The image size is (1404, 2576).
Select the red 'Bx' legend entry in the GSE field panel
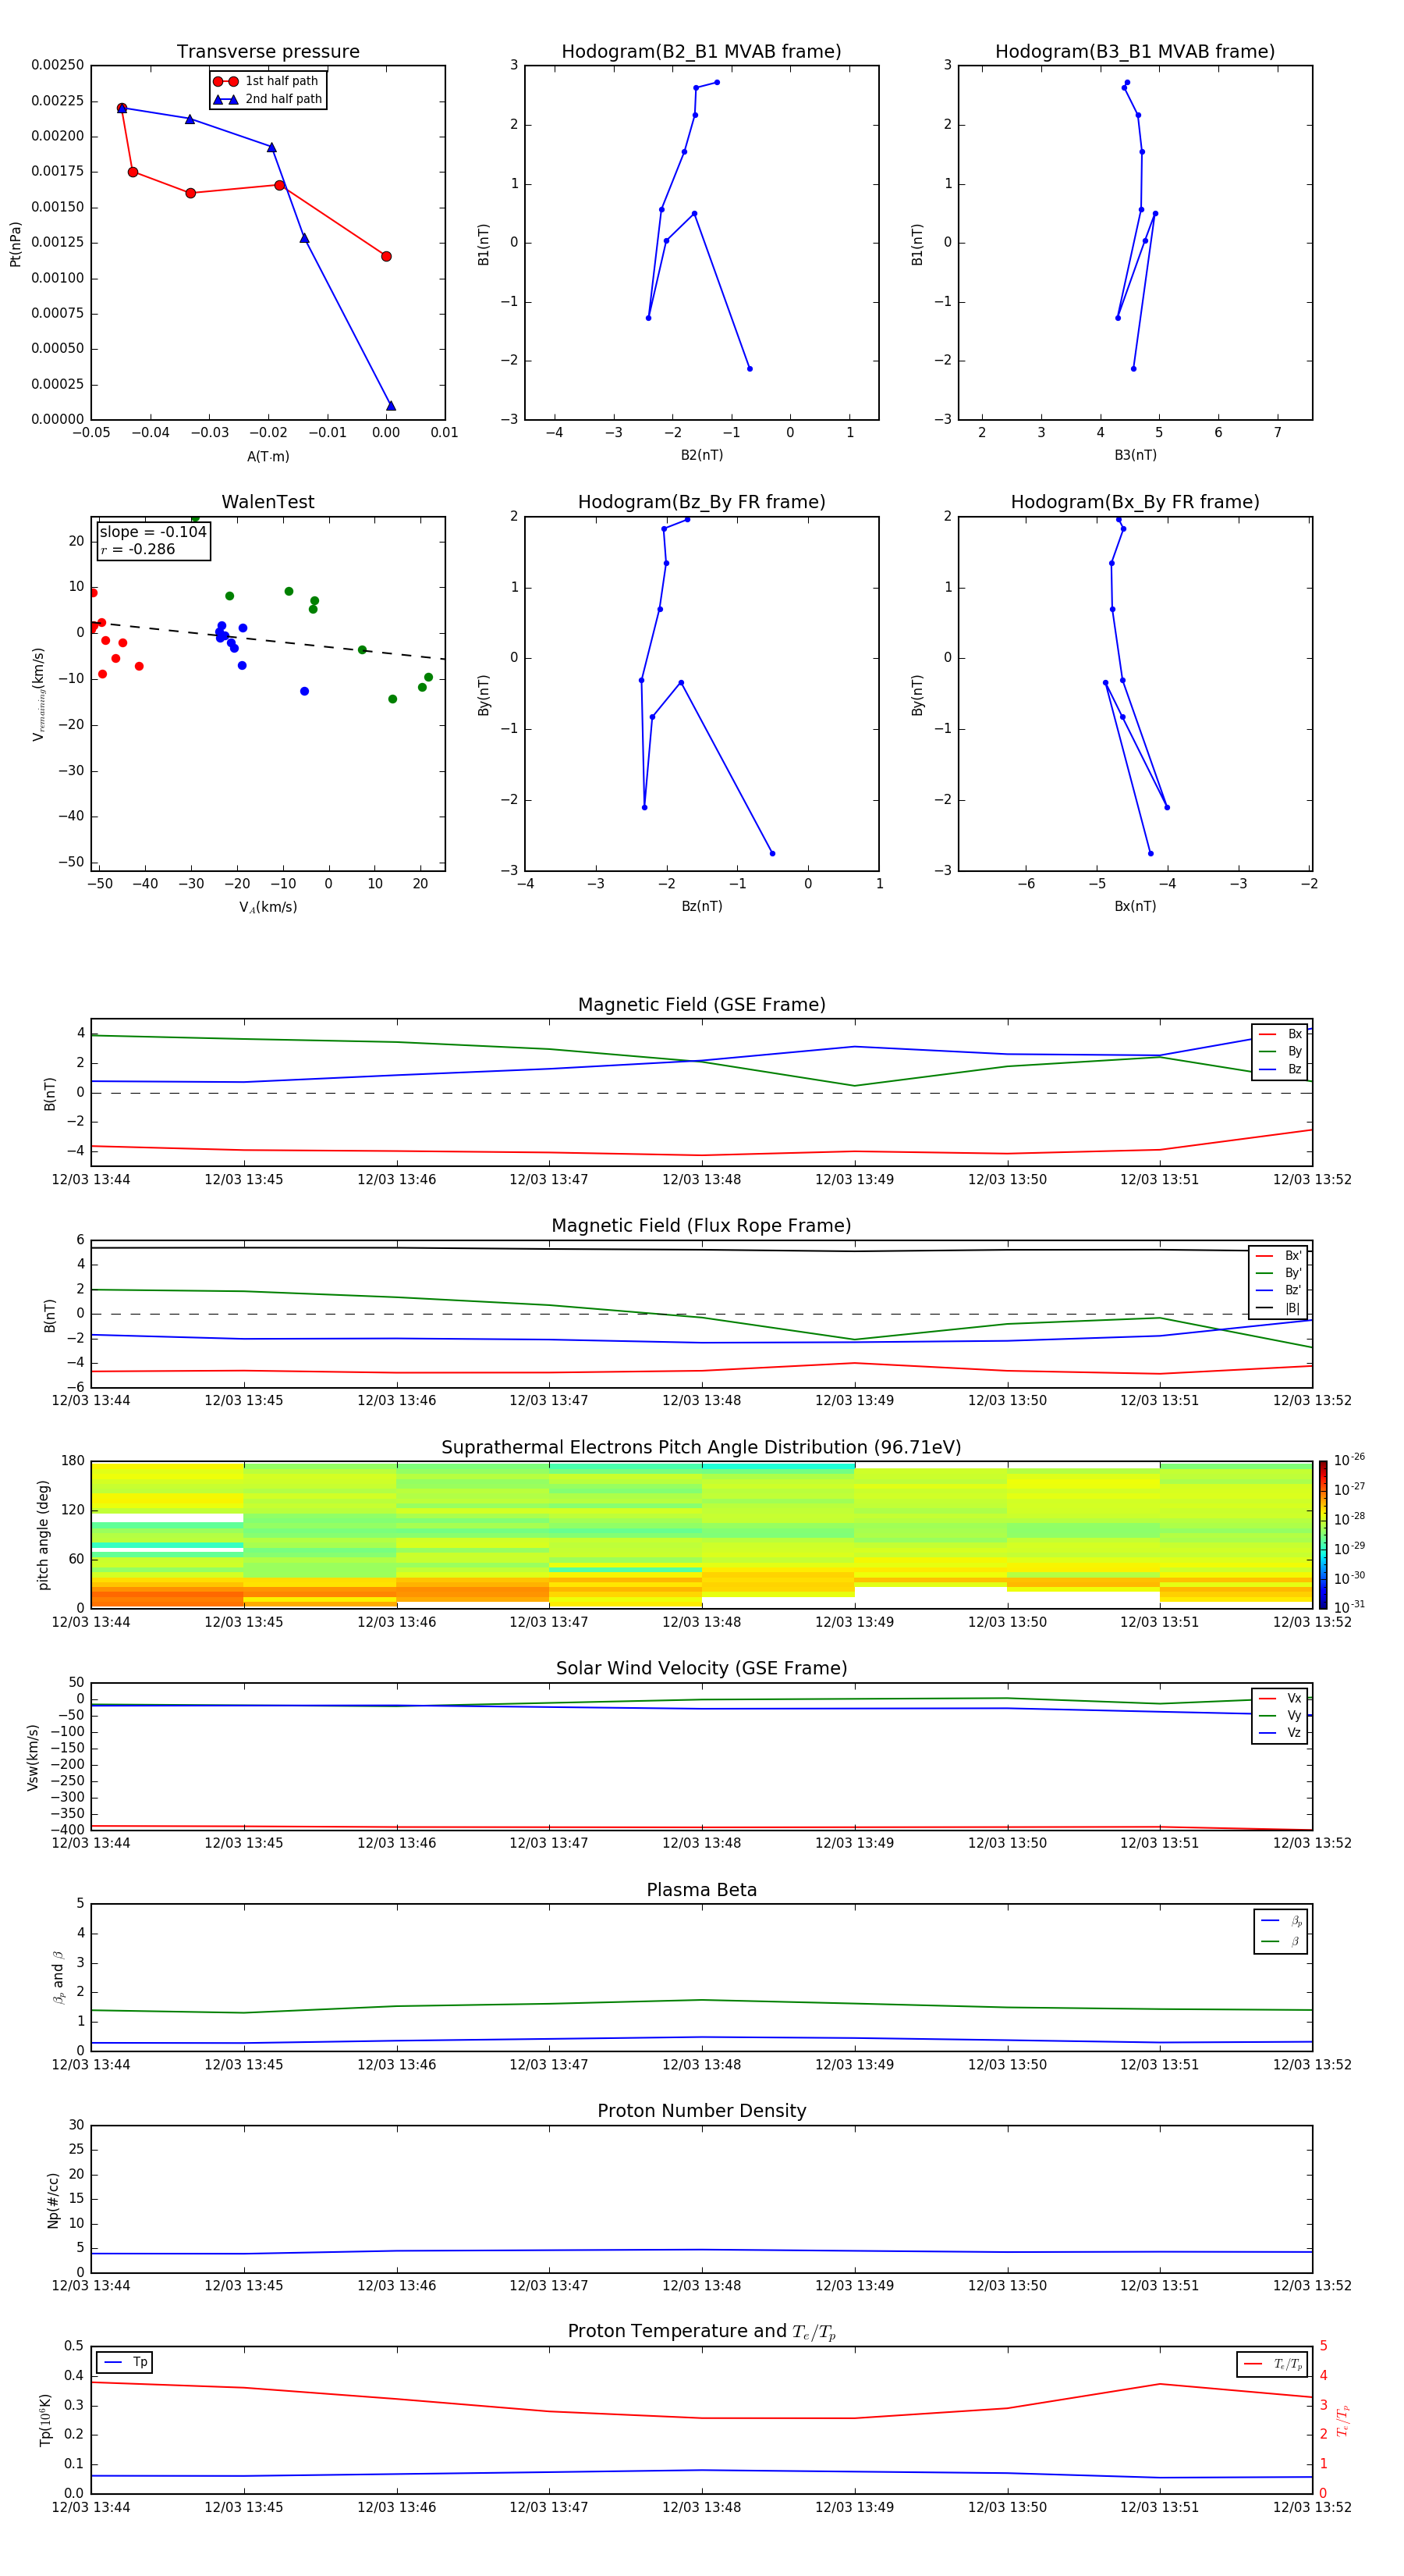pos(1280,1034)
